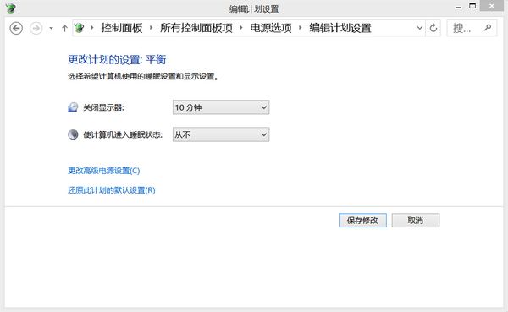This screenshot has width=508, height=312.
Task: Refresh the page with the refresh icon
Action: coord(433,28)
